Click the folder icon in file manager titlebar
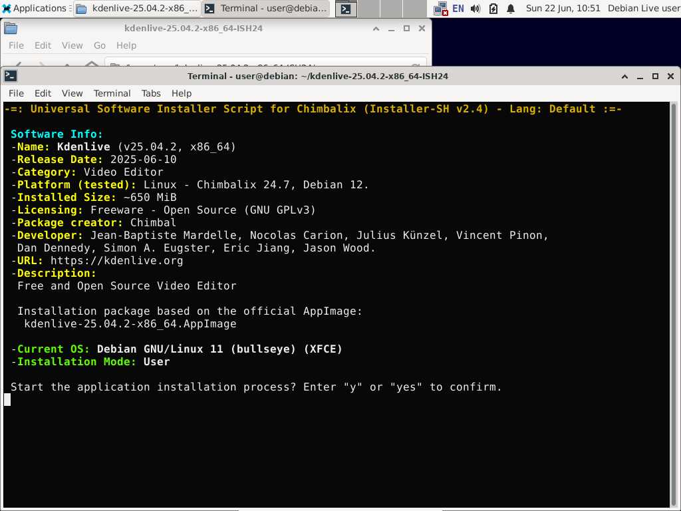This screenshot has height=511, width=681. 11,29
